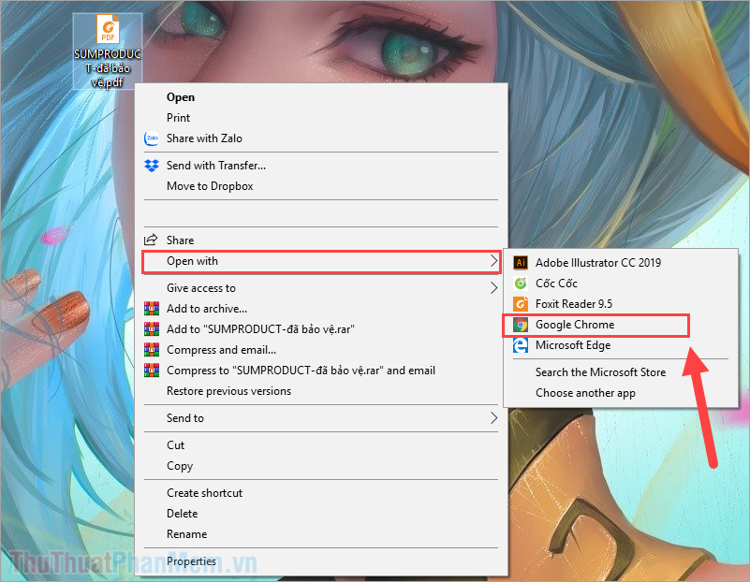Click the Dropbox icon beside Send with Transfer
750x582 pixels.
[152, 166]
